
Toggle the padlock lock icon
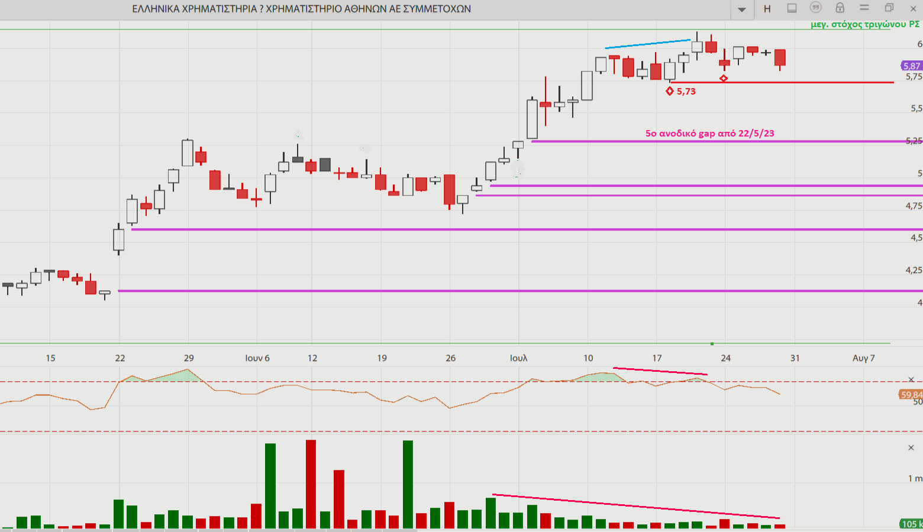click(840, 8)
